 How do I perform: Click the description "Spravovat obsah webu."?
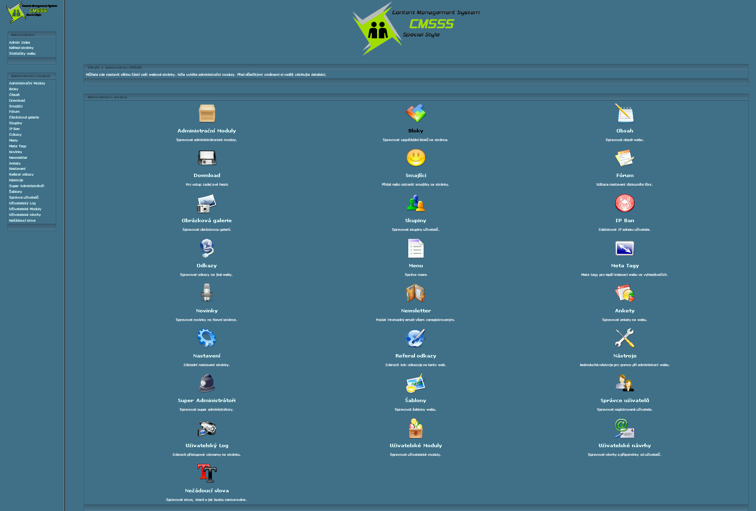pyautogui.click(x=625, y=140)
